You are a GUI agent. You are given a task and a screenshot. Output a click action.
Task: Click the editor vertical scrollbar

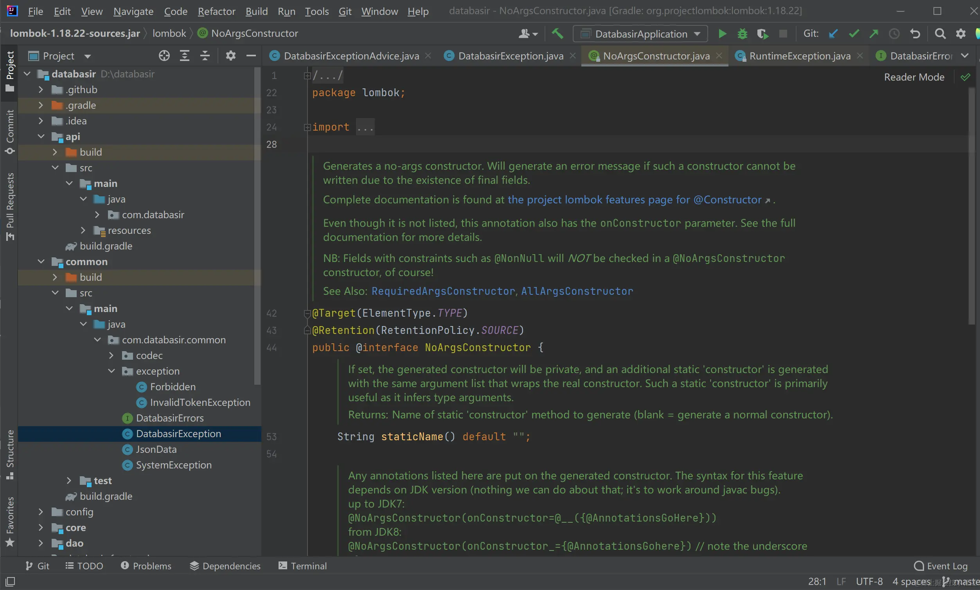pyautogui.click(x=971, y=207)
